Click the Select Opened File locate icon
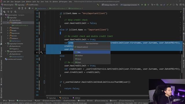This screenshot has height=104, width=185. point(19,8)
